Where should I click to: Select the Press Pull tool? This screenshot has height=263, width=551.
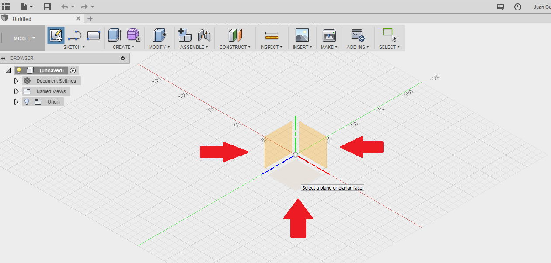159,35
